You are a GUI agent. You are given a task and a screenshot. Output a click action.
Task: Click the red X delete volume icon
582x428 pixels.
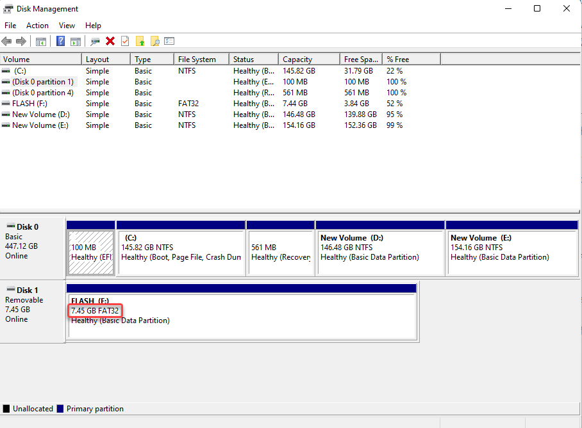[110, 41]
